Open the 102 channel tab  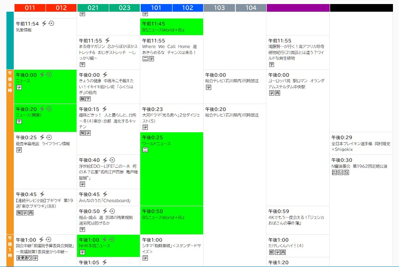pos(187,8)
